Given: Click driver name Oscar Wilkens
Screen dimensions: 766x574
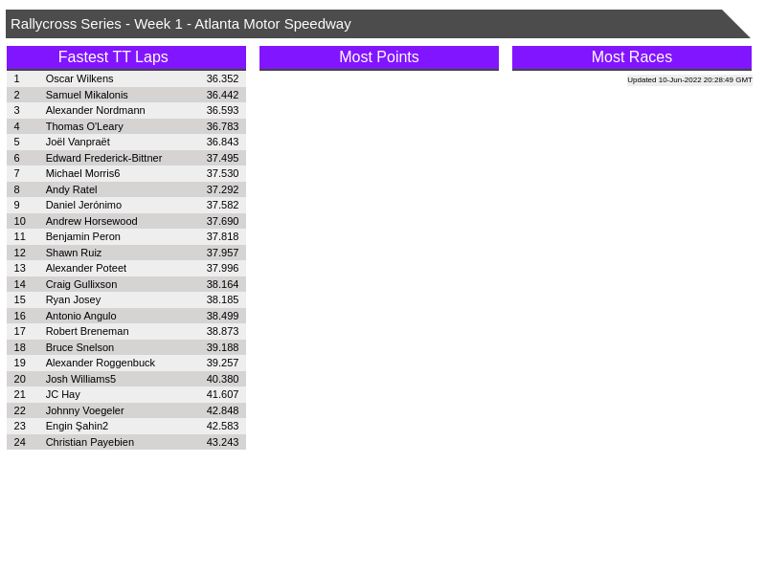Looking at the screenshot, I should (x=79, y=78).
